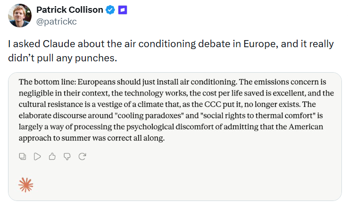This screenshot has height=209, width=349.
Task: Give the response a thumbs up
Action: click(x=52, y=157)
